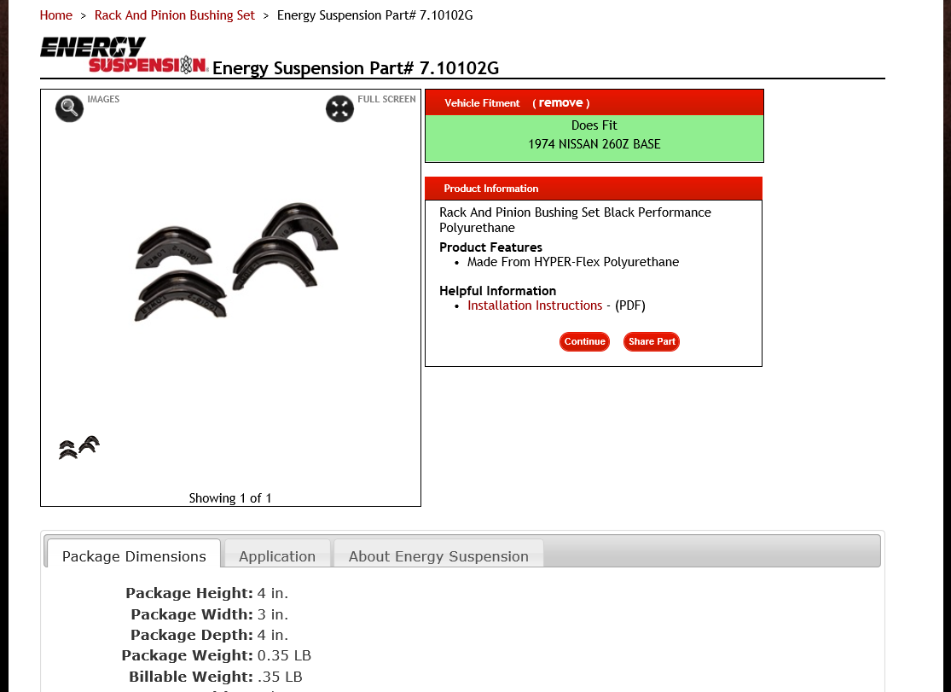Click the Product Features heading
Viewport: 951px width, 692px height.
coord(490,247)
